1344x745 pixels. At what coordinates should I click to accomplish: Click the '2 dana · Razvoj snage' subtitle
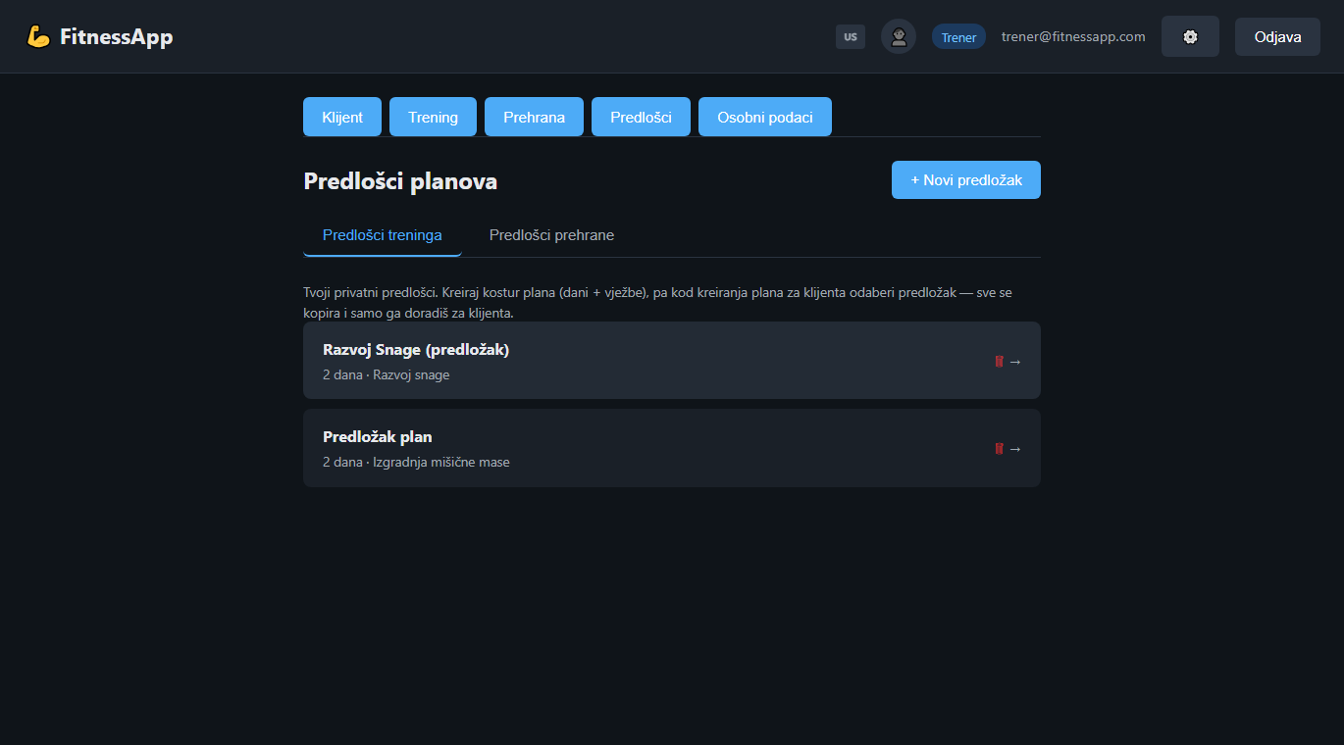(387, 374)
